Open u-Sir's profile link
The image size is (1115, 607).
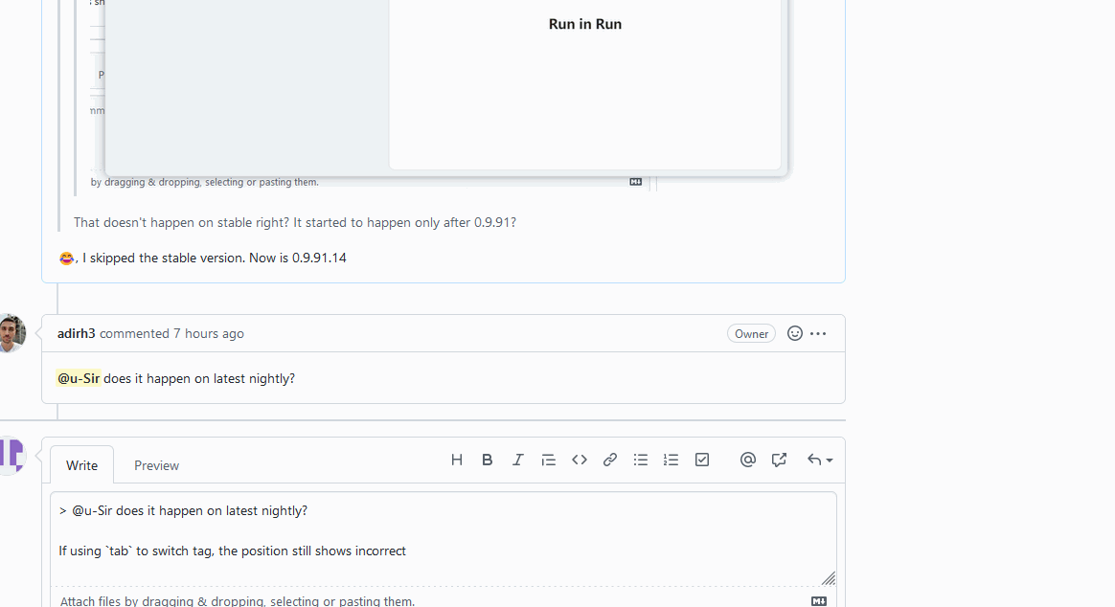click(79, 378)
